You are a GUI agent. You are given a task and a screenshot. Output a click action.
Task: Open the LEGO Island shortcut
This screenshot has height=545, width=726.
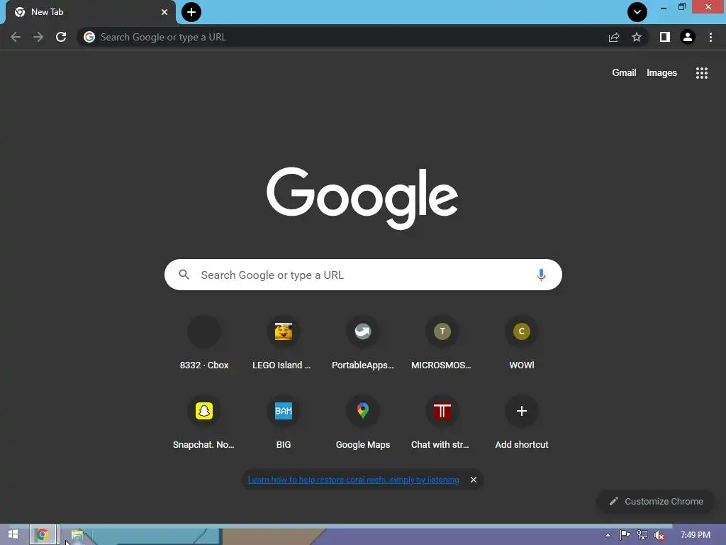click(x=284, y=343)
